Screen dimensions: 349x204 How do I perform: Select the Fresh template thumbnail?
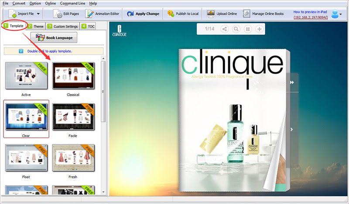click(73, 158)
